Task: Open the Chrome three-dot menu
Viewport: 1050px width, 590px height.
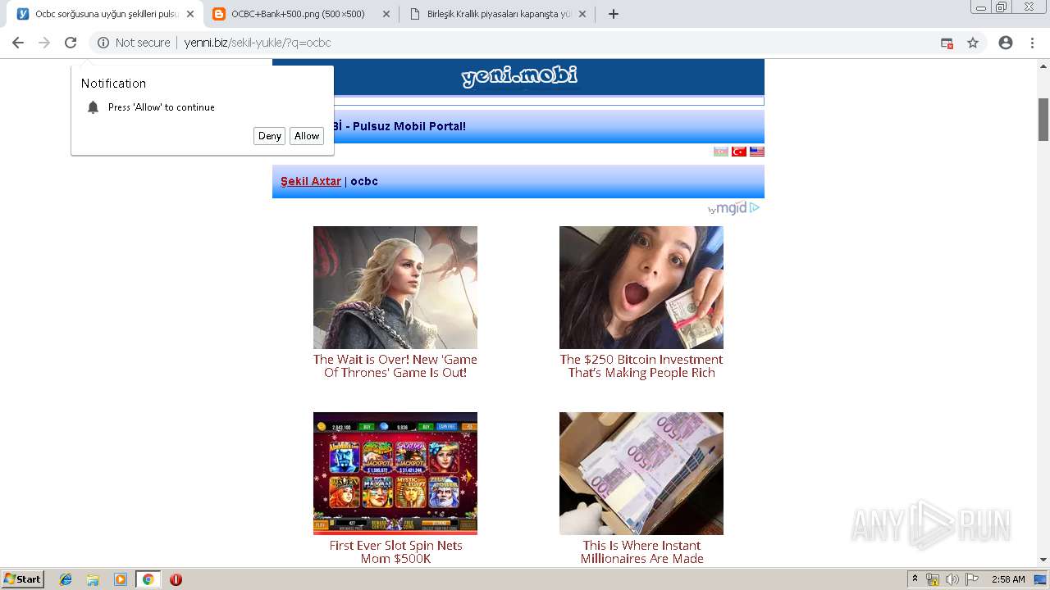Action: click(x=1032, y=43)
